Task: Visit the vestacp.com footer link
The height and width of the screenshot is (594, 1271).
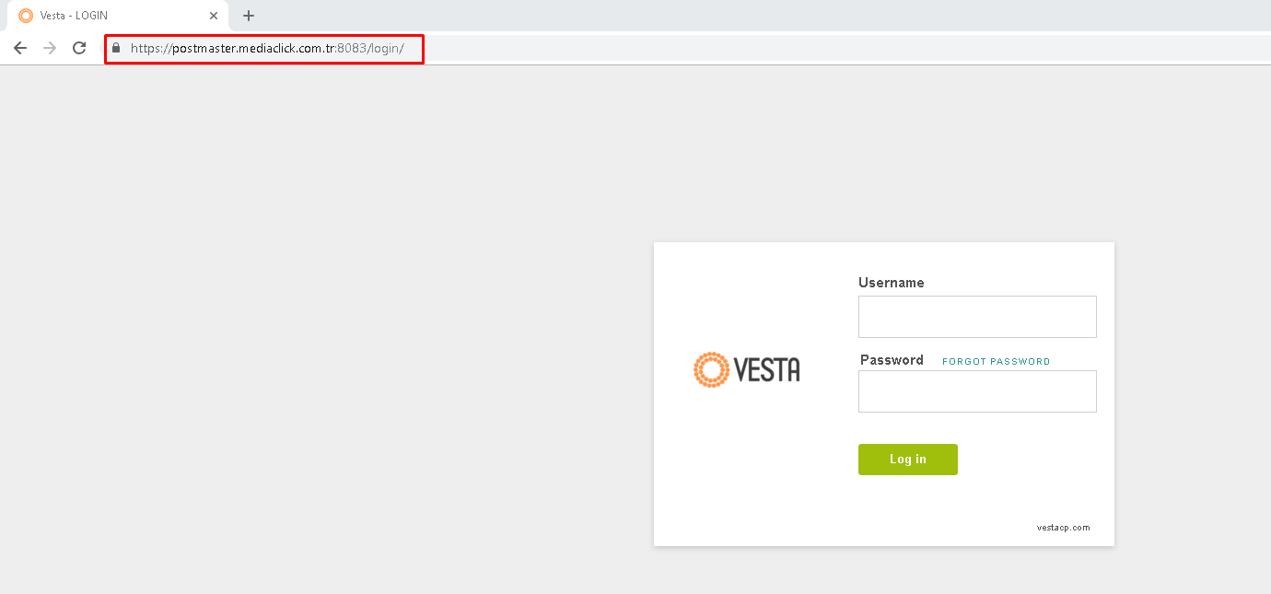Action: [x=1063, y=528]
